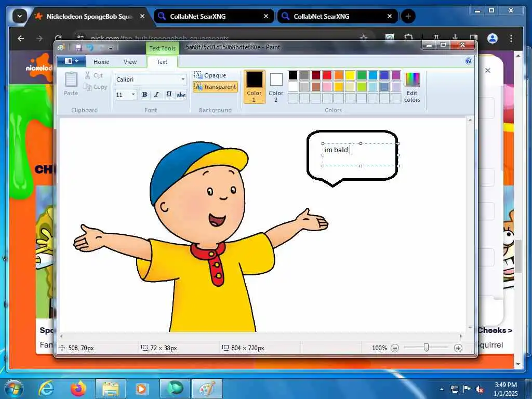
Task: Pick the green color swatch
Action: tap(362, 75)
